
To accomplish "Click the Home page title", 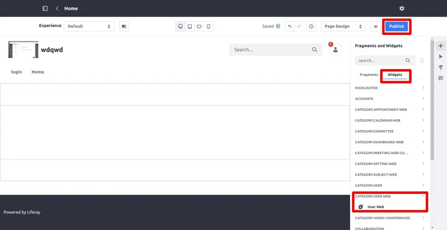I will [x=71, y=9].
